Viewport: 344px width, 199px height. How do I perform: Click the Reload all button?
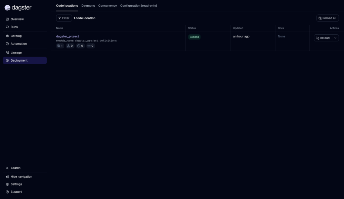click(327, 18)
